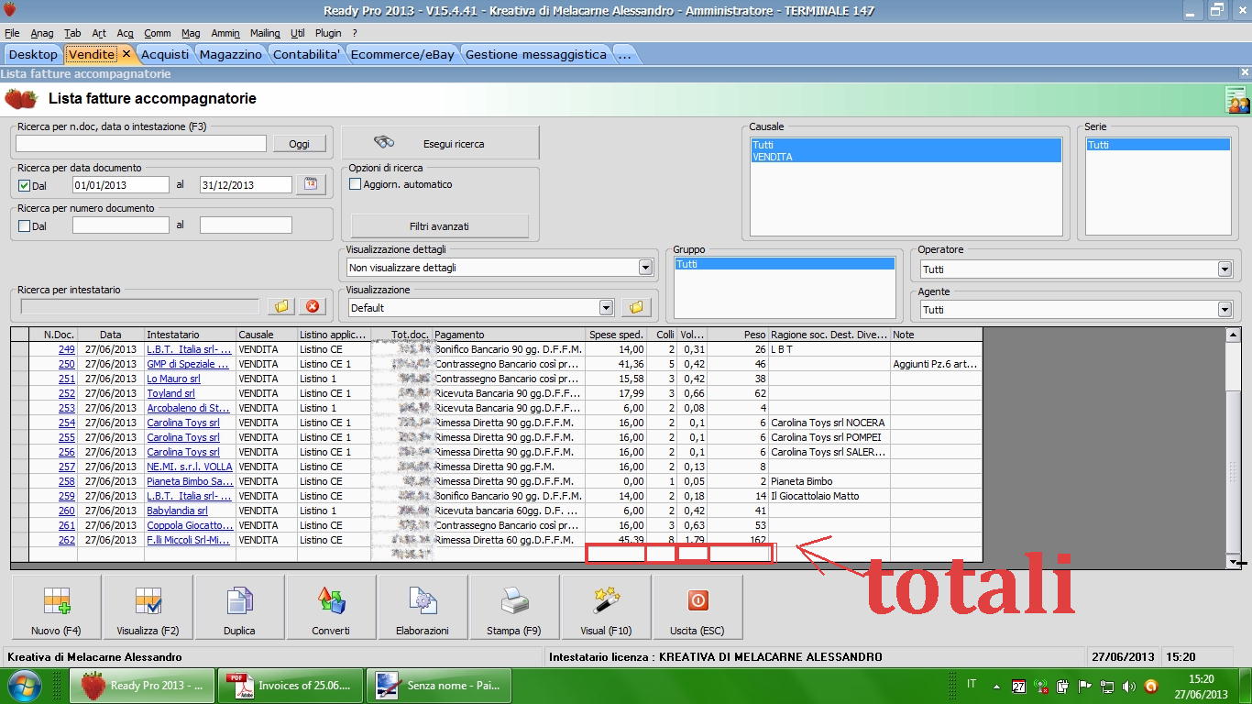Open the Plugin menu
Screen dimensions: 1252x704
[328, 33]
